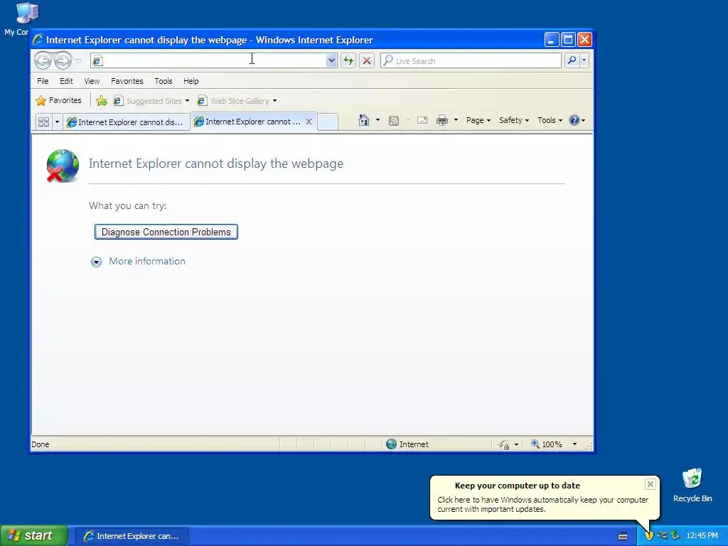Open the Tools menu in menu bar
The height and width of the screenshot is (546, 728).
click(x=164, y=81)
